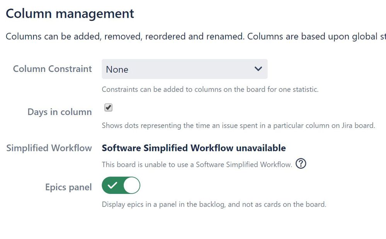This screenshot has height=239, width=386.
Task: Click Software Simplified Workflow unavailable text
Action: click(x=194, y=148)
